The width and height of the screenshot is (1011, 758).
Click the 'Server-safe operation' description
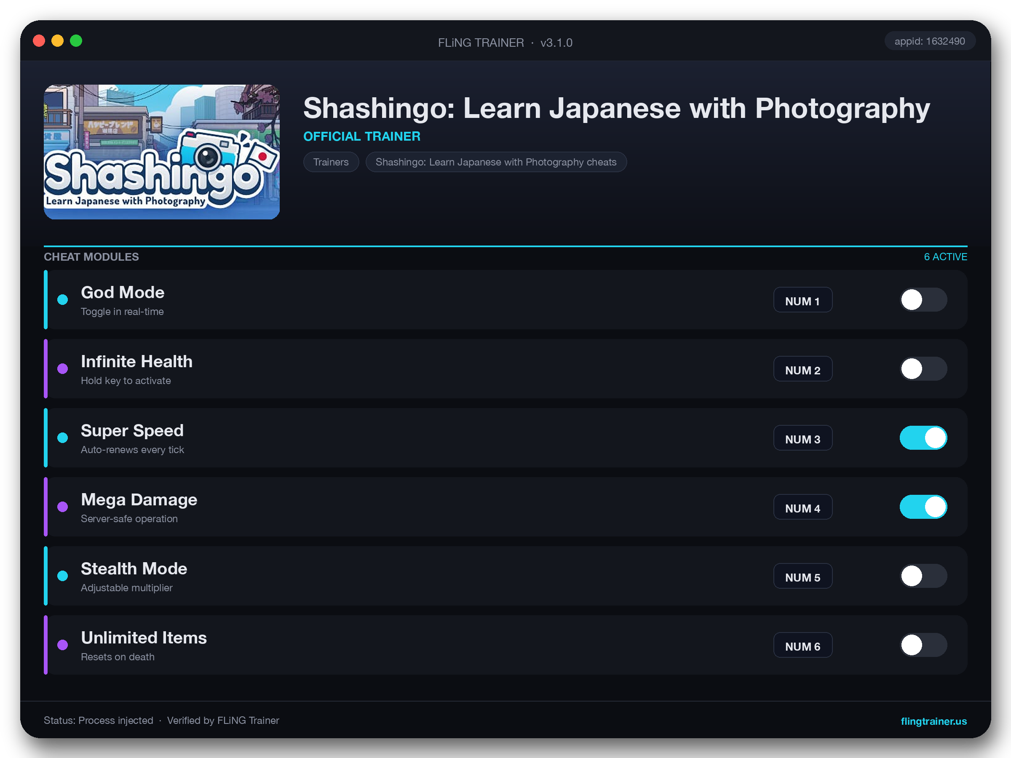tap(129, 518)
